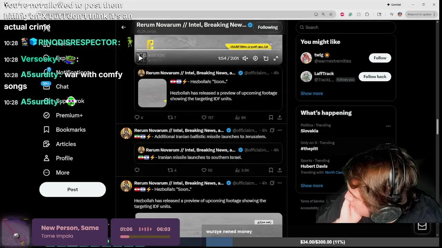Follow twig @warmextremities
Screen dimensions: 442x248
click(x=380, y=58)
